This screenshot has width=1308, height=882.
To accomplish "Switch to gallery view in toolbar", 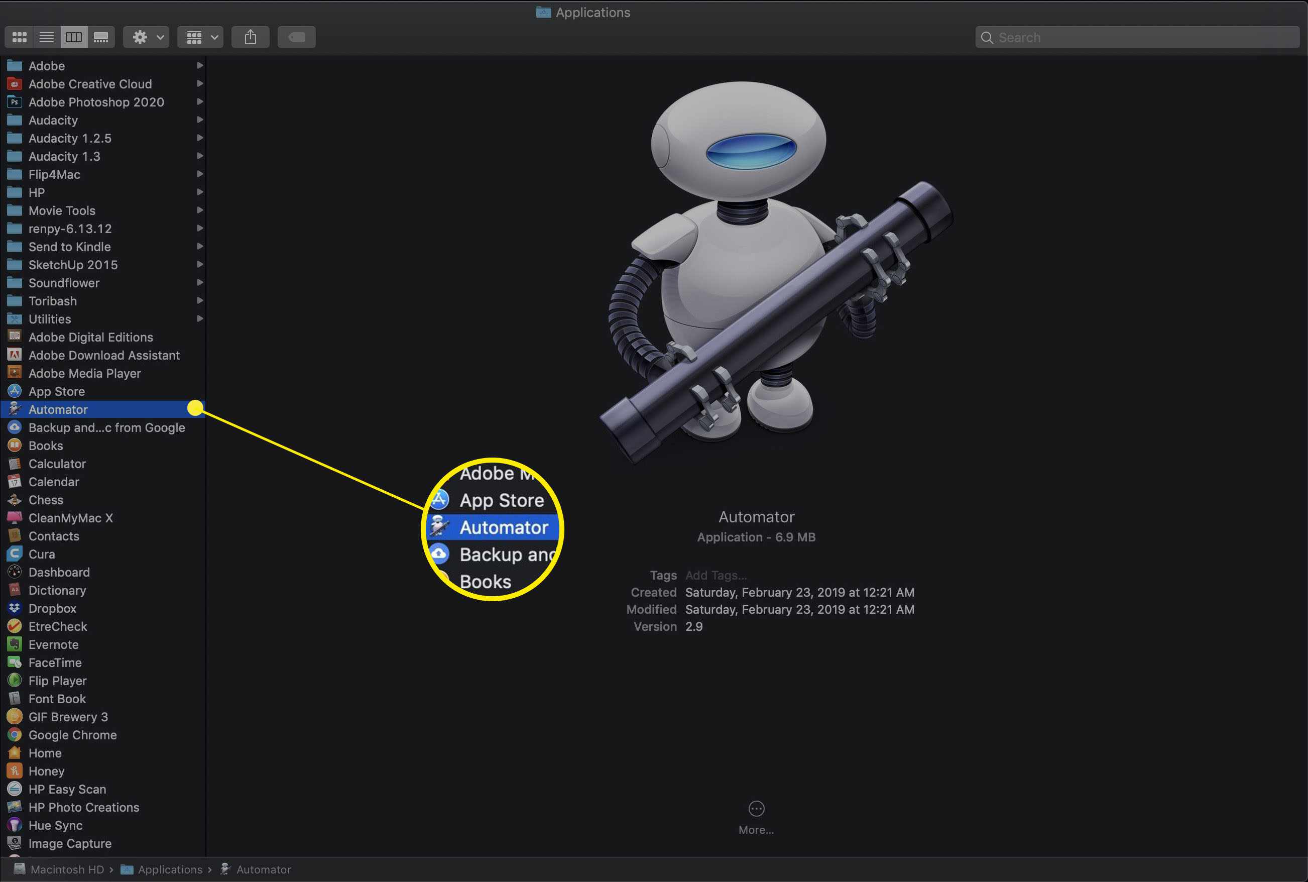I will click(101, 37).
